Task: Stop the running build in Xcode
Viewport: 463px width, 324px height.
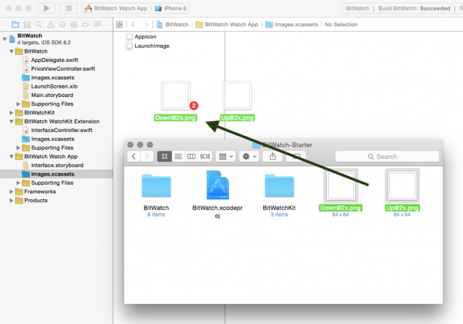Action: tap(69, 8)
